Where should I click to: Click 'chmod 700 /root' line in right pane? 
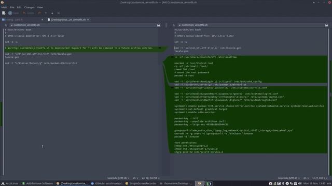click(x=185, y=69)
